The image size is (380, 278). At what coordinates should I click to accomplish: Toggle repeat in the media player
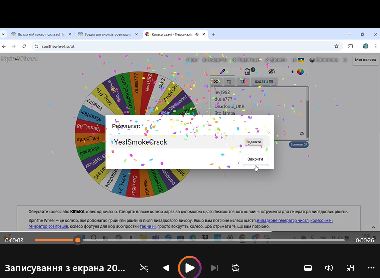pyautogui.click(x=235, y=268)
